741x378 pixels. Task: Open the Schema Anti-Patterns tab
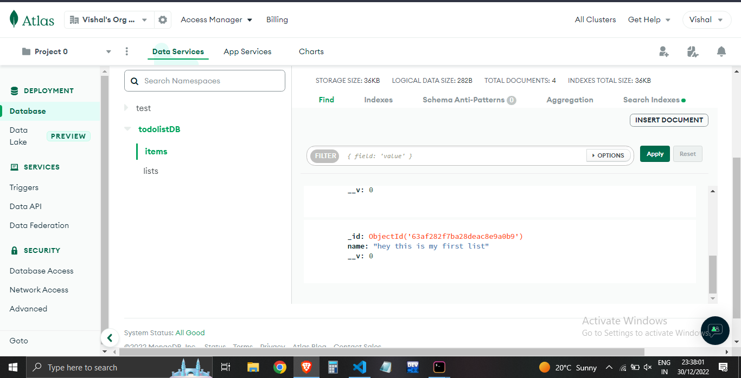pyautogui.click(x=469, y=100)
